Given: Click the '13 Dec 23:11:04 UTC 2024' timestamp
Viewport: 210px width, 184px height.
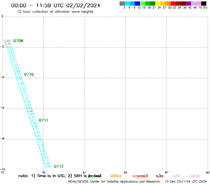Looking at the screenshot, I should pos(186,181).
